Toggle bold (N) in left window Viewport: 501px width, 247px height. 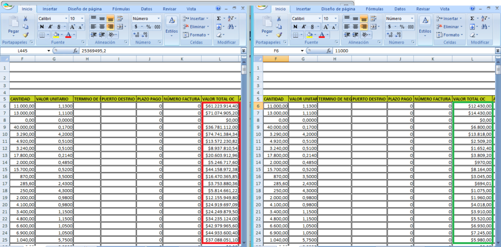coord(42,26)
